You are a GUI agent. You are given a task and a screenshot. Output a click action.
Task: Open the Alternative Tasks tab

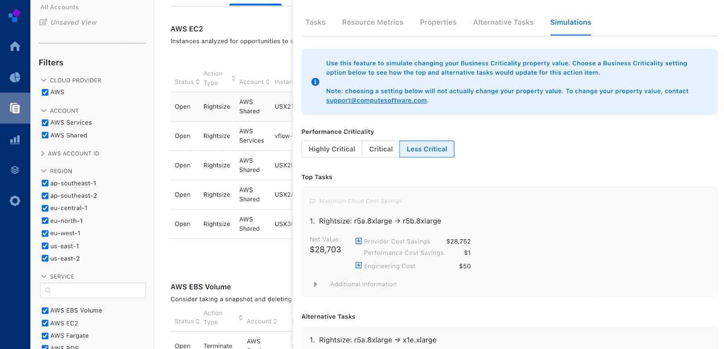(x=503, y=22)
